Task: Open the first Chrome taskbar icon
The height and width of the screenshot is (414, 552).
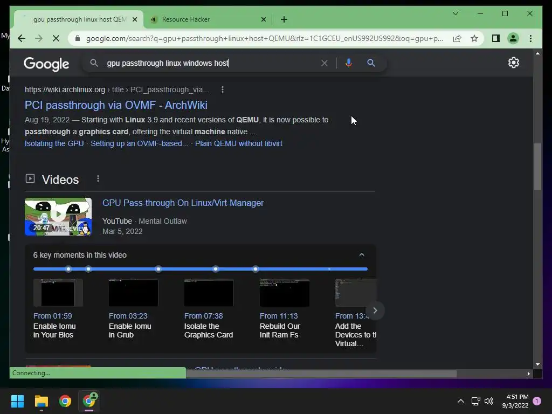Action: (x=65, y=401)
